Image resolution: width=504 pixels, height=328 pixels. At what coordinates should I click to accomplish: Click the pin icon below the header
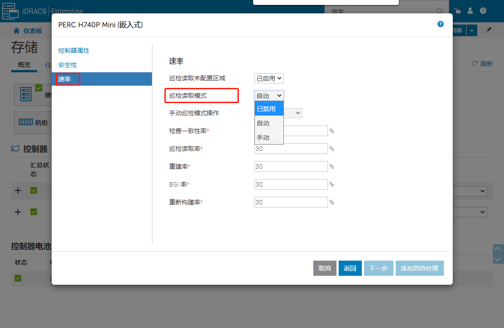pos(488,30)
